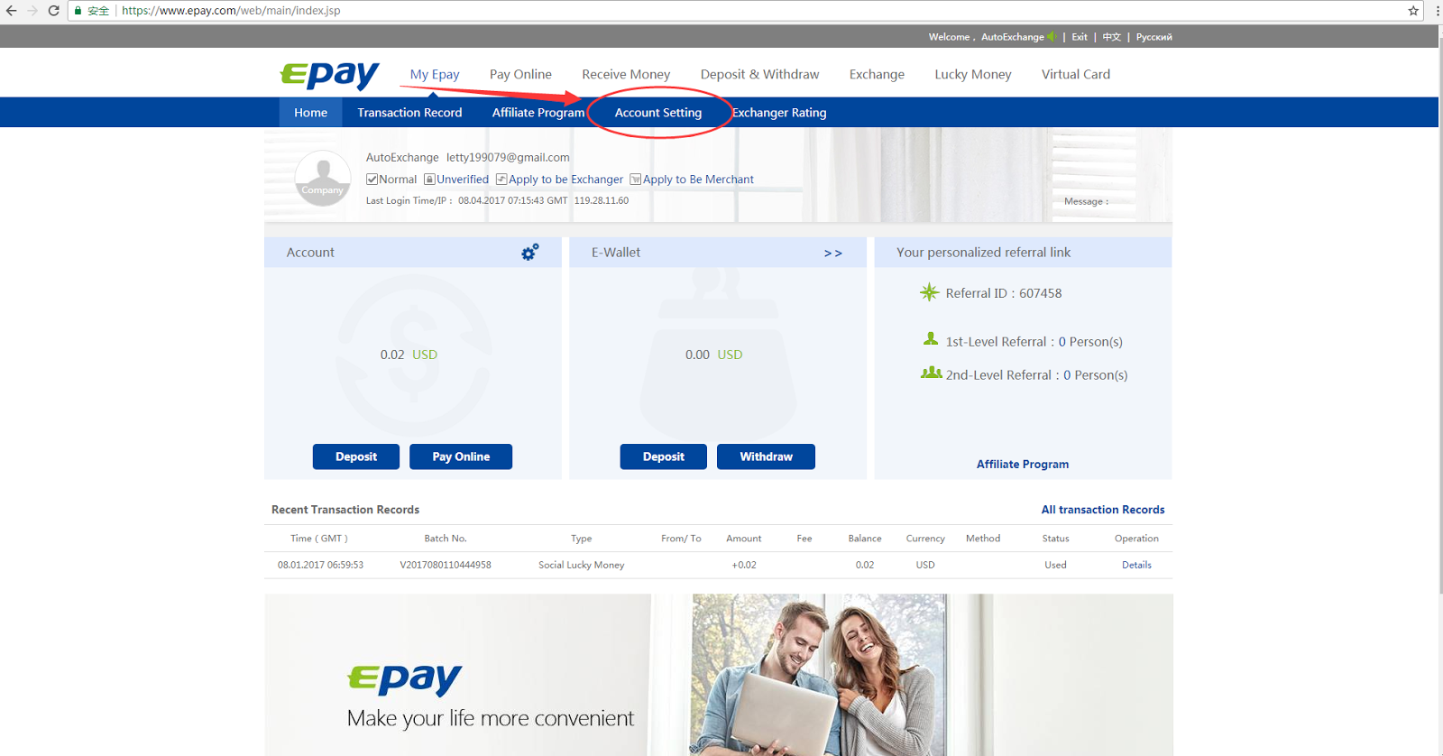This screenshot has width=1443, height=756.
Task: Click the Company avatar picture
Action: 323,178
